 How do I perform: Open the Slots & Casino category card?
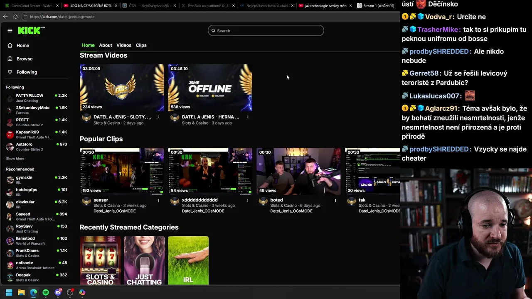[x=100, y=260]
